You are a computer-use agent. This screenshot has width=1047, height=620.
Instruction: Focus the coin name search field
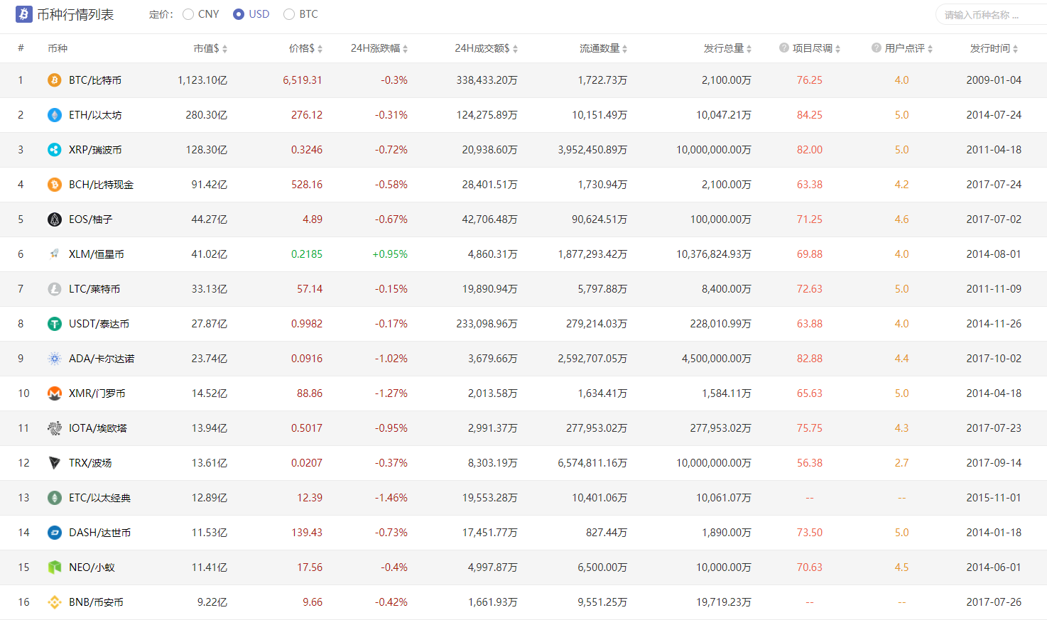pyautogui.click(x=992, y=15)
